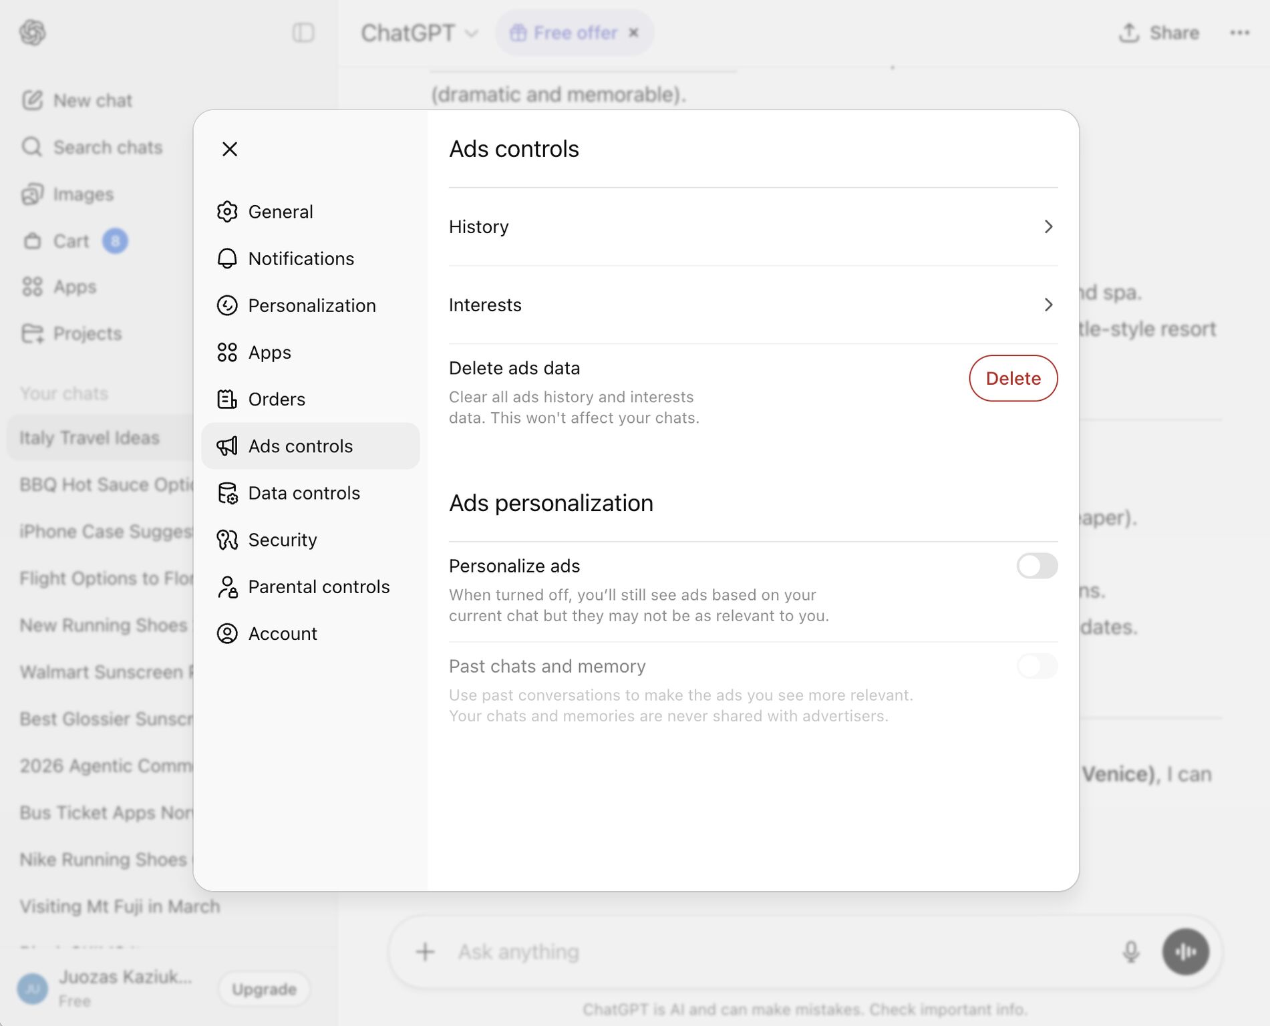1270x1026 pixels.
Task: Open the Account profile icon
Action: [x=227, y=633]
